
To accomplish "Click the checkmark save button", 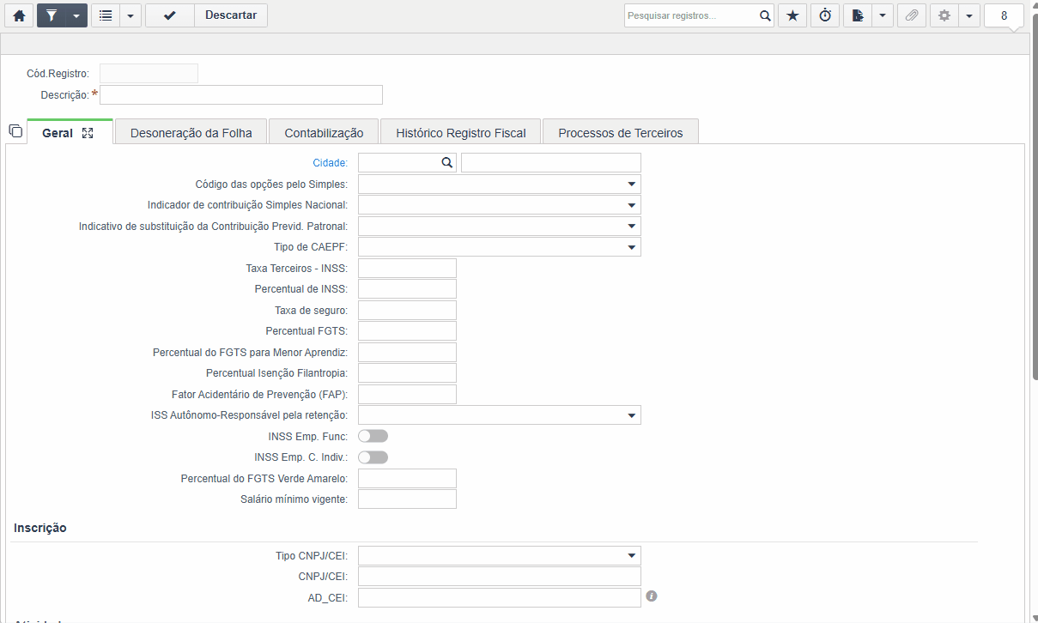I will [x=170, y=15].
